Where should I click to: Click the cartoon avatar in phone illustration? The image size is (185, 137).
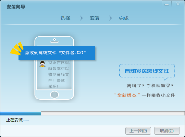coord(42,64)
